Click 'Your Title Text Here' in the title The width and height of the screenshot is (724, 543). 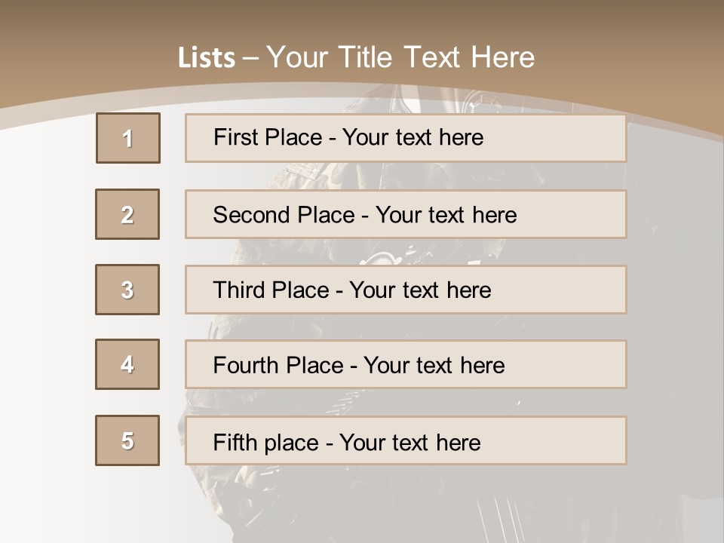point(400,58)
